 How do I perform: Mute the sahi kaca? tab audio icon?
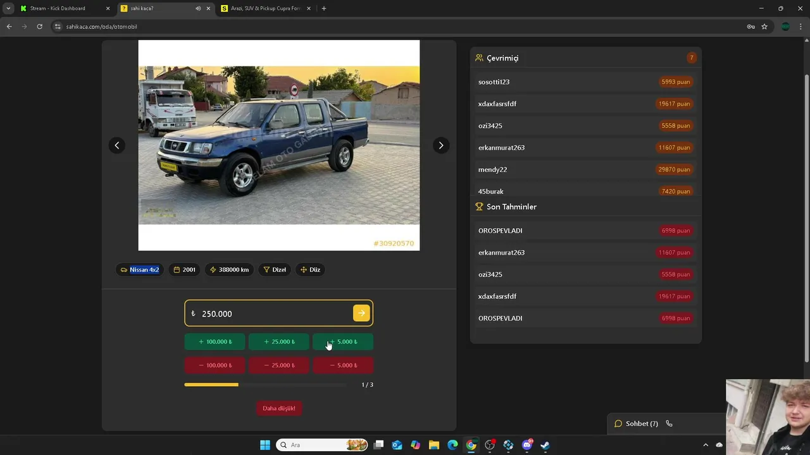click(198, 8)
